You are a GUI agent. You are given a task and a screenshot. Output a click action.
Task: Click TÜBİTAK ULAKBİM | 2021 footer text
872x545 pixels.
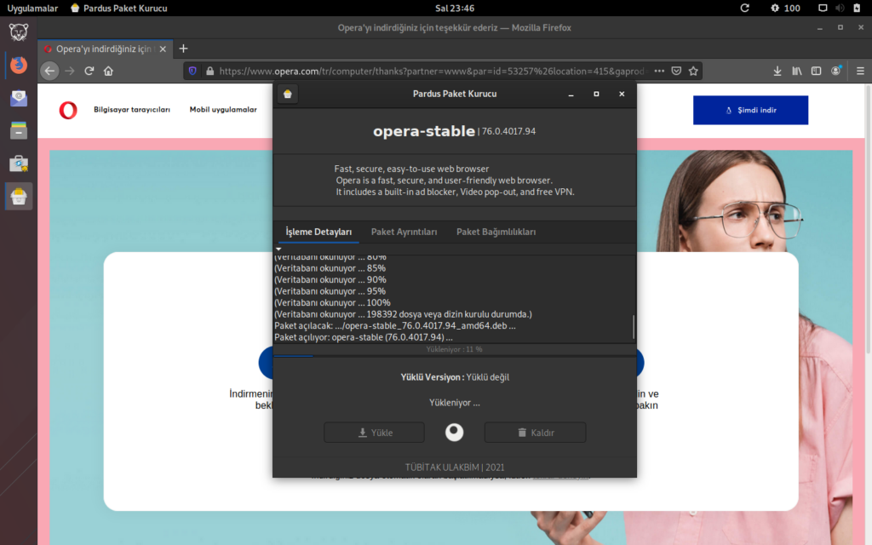(x=455, y=468)
